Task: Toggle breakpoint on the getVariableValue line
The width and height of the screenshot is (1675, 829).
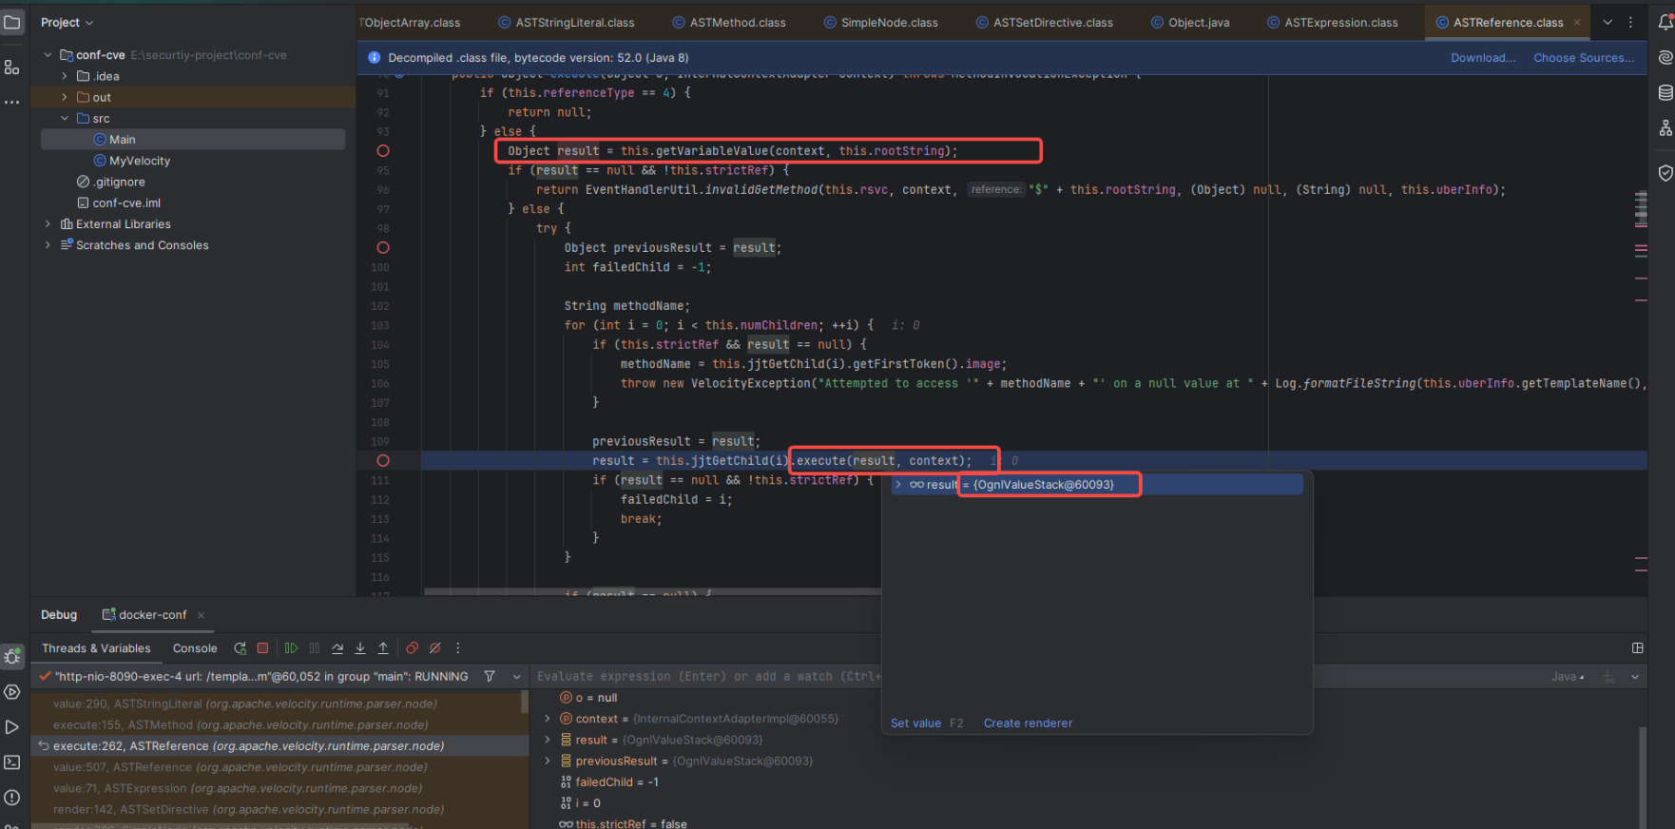Action: coord(383,151)
